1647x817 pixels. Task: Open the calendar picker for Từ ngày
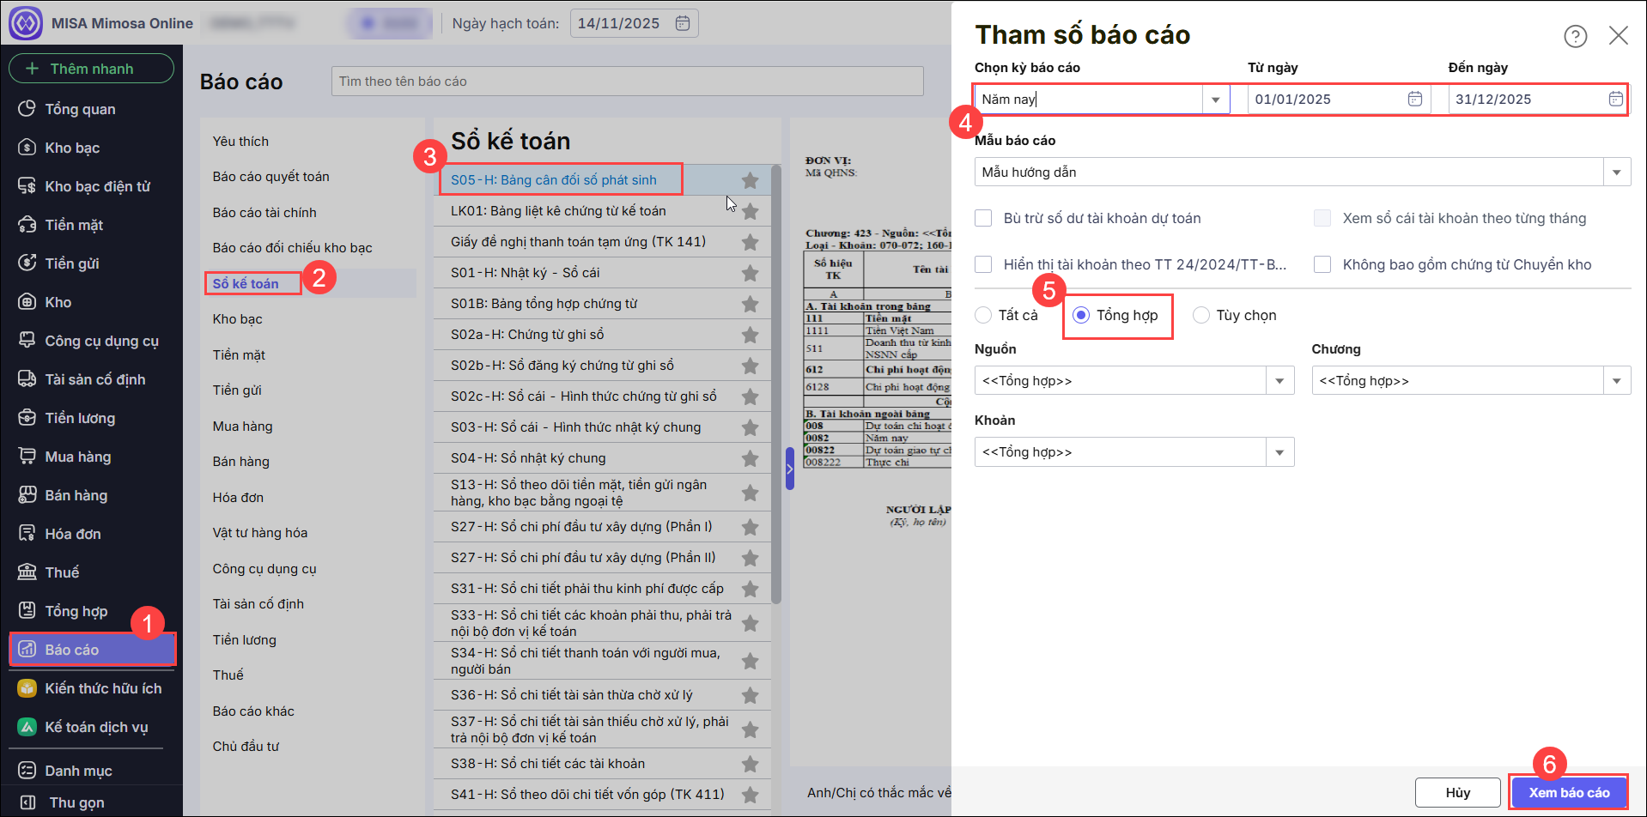click(1414, 99)
